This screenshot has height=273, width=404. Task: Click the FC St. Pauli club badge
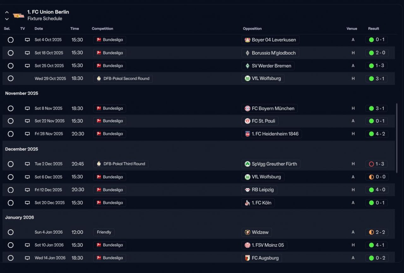click(247, 121)
